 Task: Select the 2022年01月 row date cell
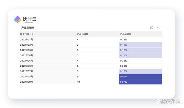coord(48,40)
